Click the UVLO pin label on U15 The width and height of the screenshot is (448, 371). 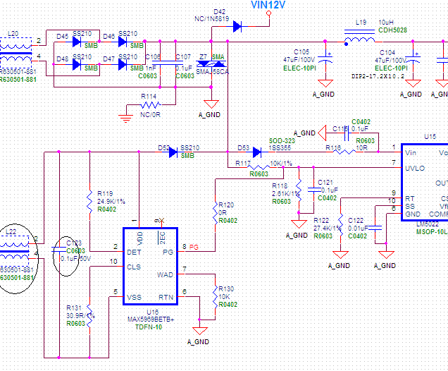(x=415, y=168)
